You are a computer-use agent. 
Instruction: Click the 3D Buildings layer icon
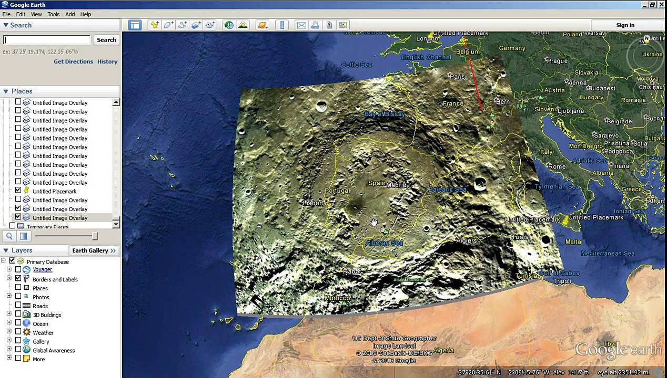click(26, 315)
